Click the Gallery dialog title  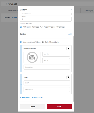click(23, 10)
